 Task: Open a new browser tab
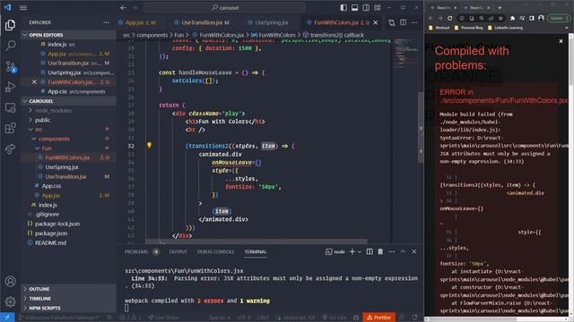(x=500, y=8)
